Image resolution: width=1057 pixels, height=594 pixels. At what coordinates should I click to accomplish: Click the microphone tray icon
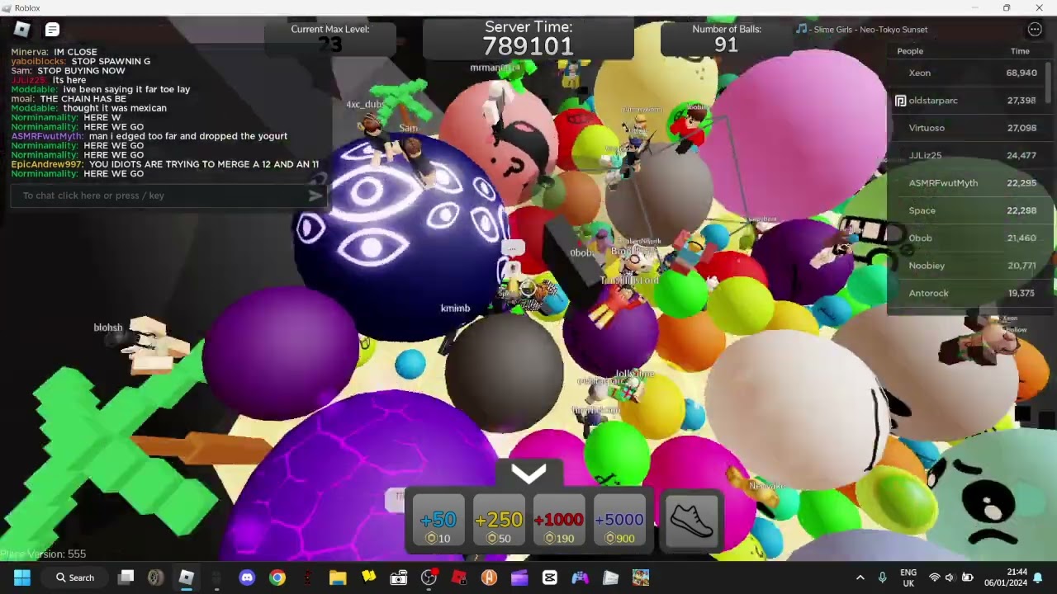(882, 577)
